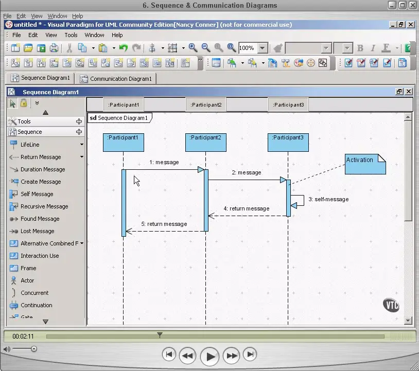Click the green Undo arrow
The image size is (419, 371).
pyautogui.click(x=123, y=48)
